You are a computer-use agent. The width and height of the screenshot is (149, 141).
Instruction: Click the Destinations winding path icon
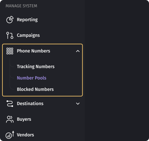coord(10,104)
